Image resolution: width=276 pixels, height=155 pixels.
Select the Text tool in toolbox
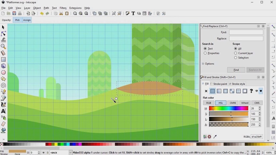tap(3, 111)
